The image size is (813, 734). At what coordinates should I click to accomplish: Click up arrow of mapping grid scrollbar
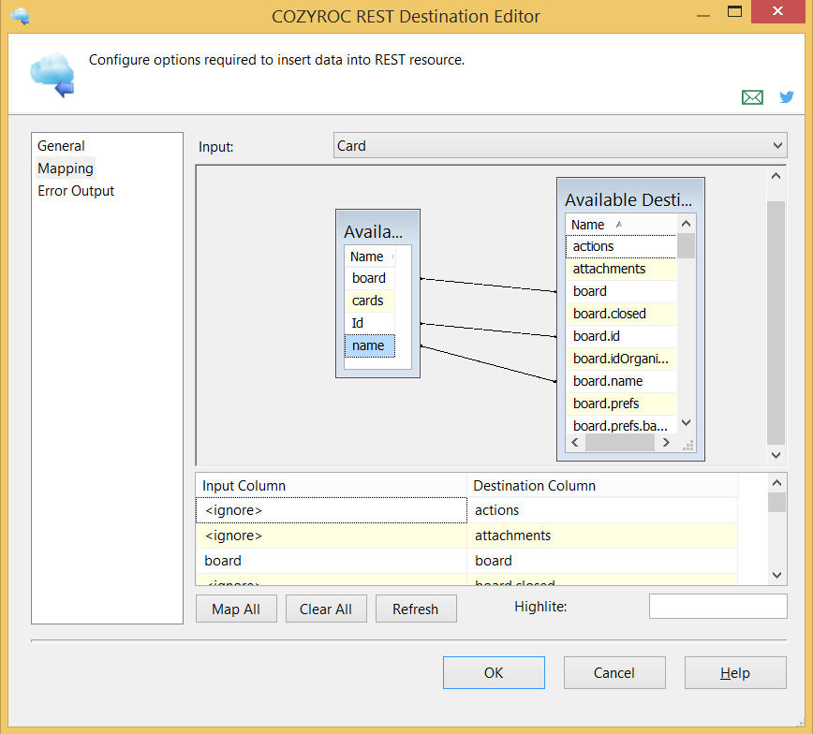(776, 483)
